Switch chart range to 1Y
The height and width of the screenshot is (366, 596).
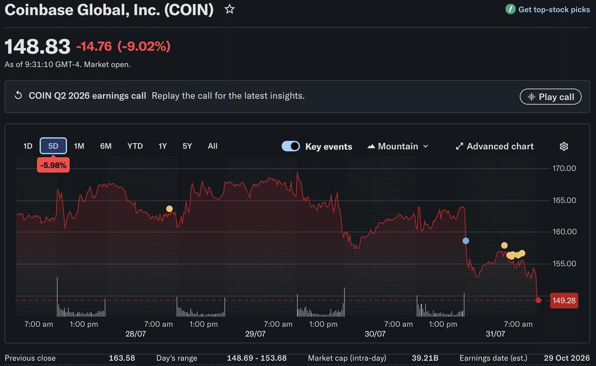coord(162,146)
